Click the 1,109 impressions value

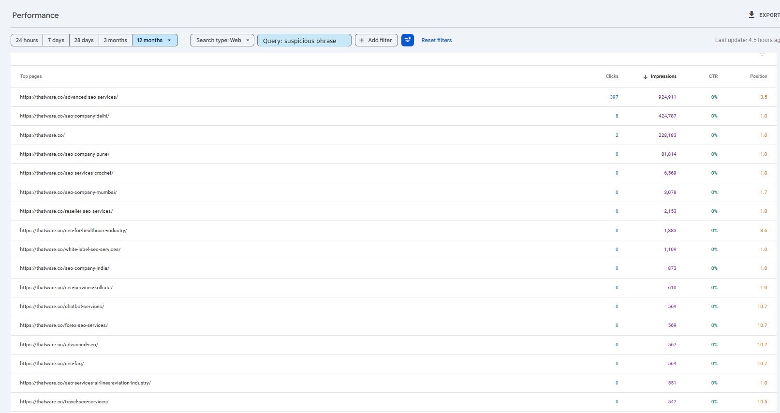(670, 250)
